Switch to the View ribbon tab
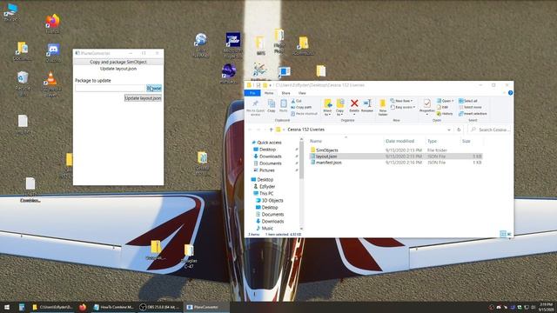 (x=302, y=93)
